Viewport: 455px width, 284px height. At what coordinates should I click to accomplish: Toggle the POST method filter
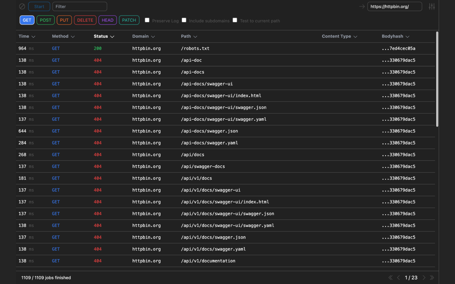pyautogui.click(x=45, y=20)
